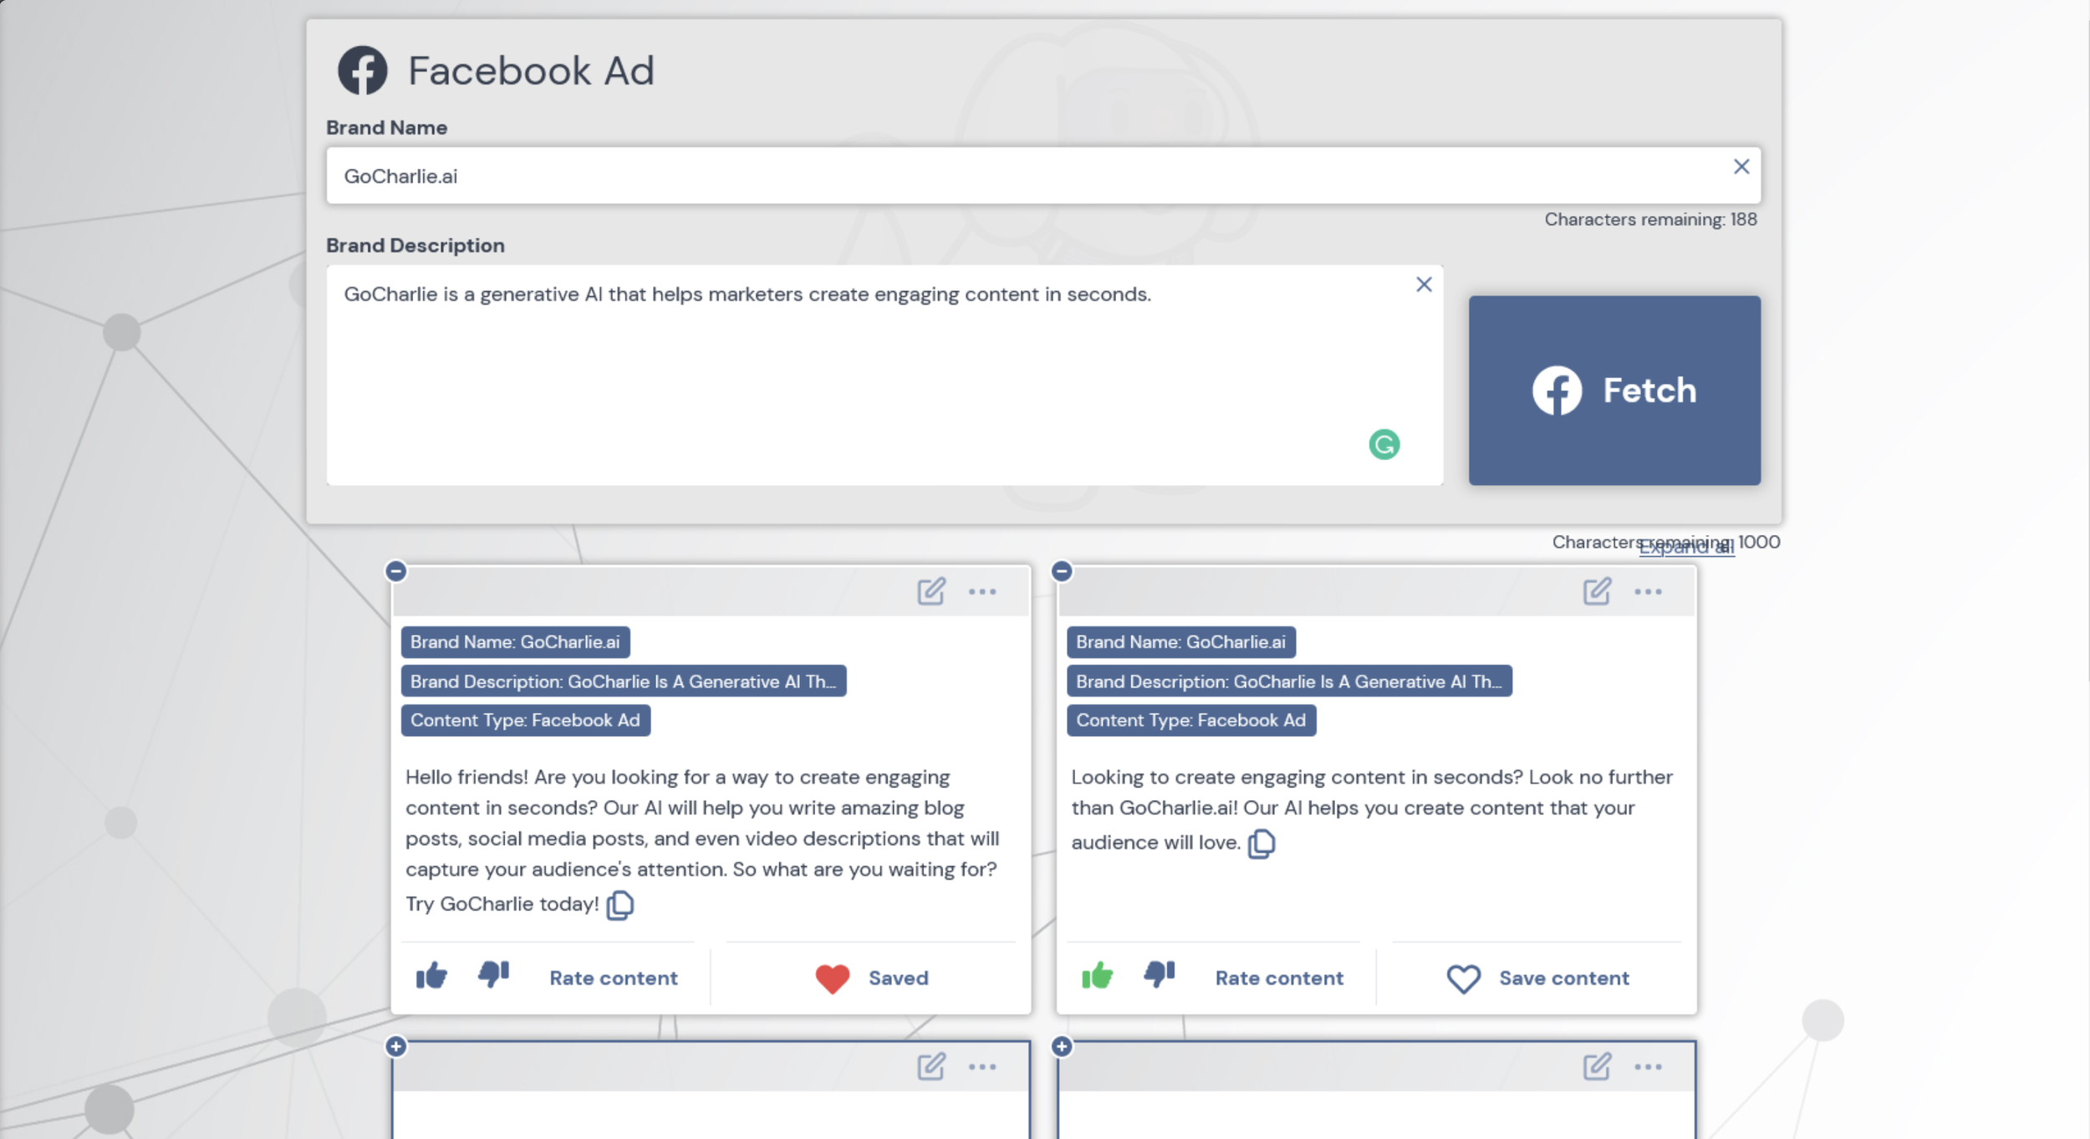Click the heart outline on second ad
Screen dimensions: 2090x1139
point(1464,978)
